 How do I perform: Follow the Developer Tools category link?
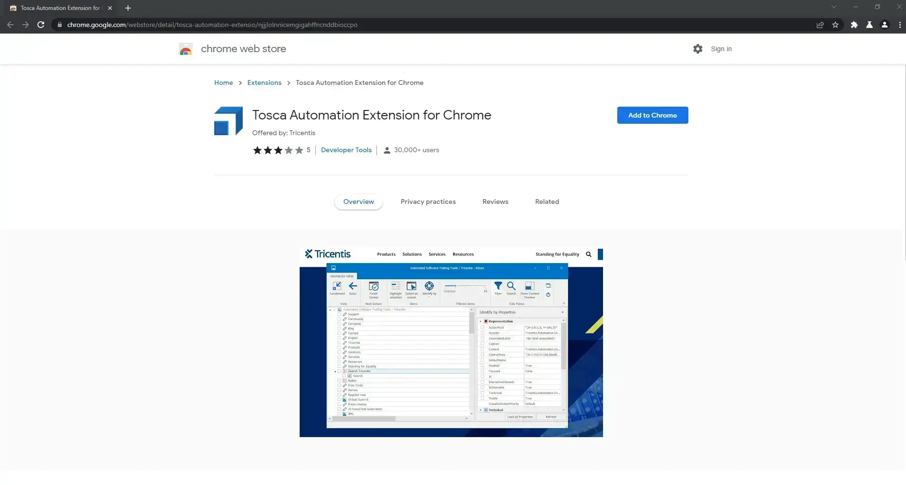346,150
